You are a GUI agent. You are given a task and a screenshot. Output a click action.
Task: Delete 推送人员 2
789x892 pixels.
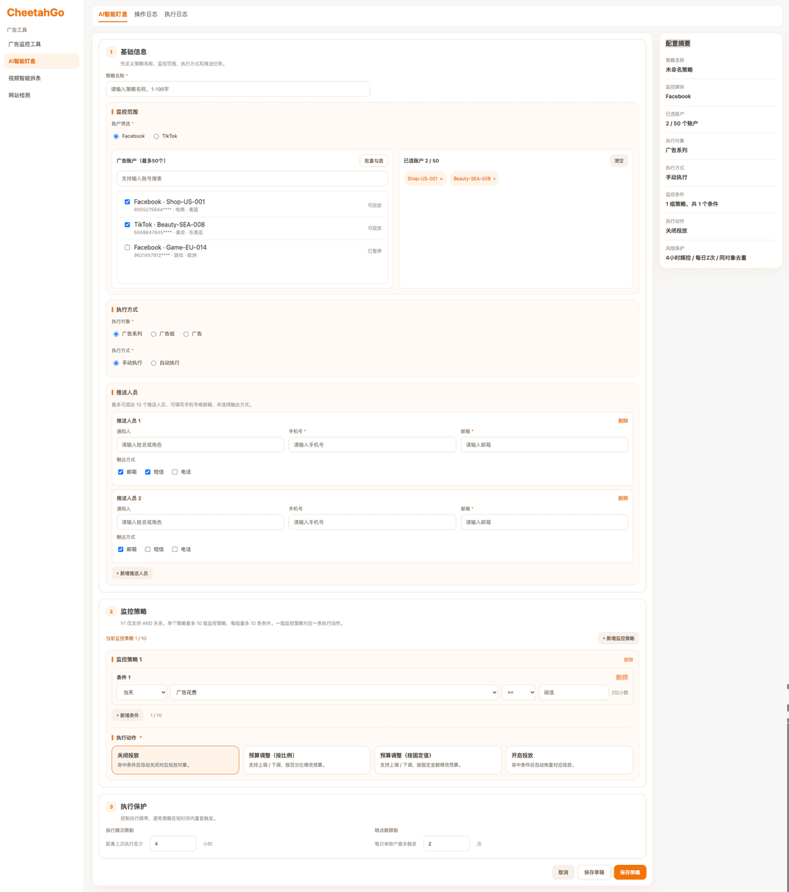click(623, 498)
